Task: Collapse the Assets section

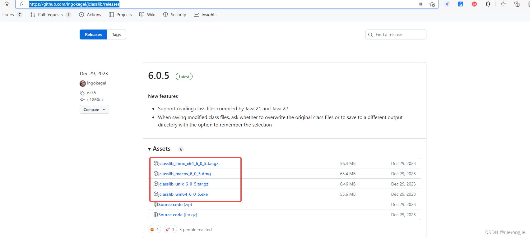Action: pyautogui.click(x=159, y=149)
